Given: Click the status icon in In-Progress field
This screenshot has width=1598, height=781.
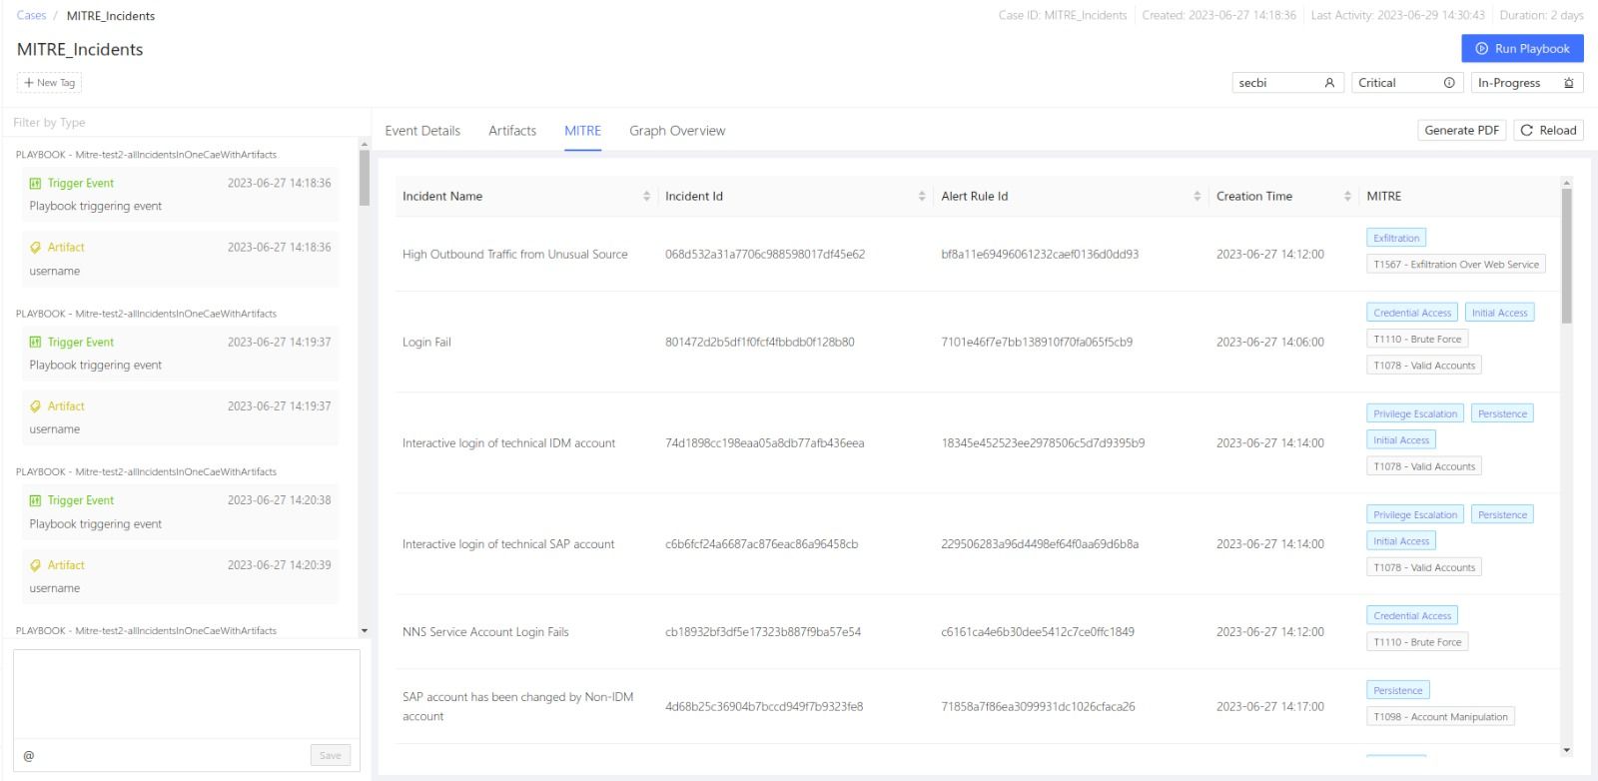Looking at the screenshot, I should [1568, 84].
